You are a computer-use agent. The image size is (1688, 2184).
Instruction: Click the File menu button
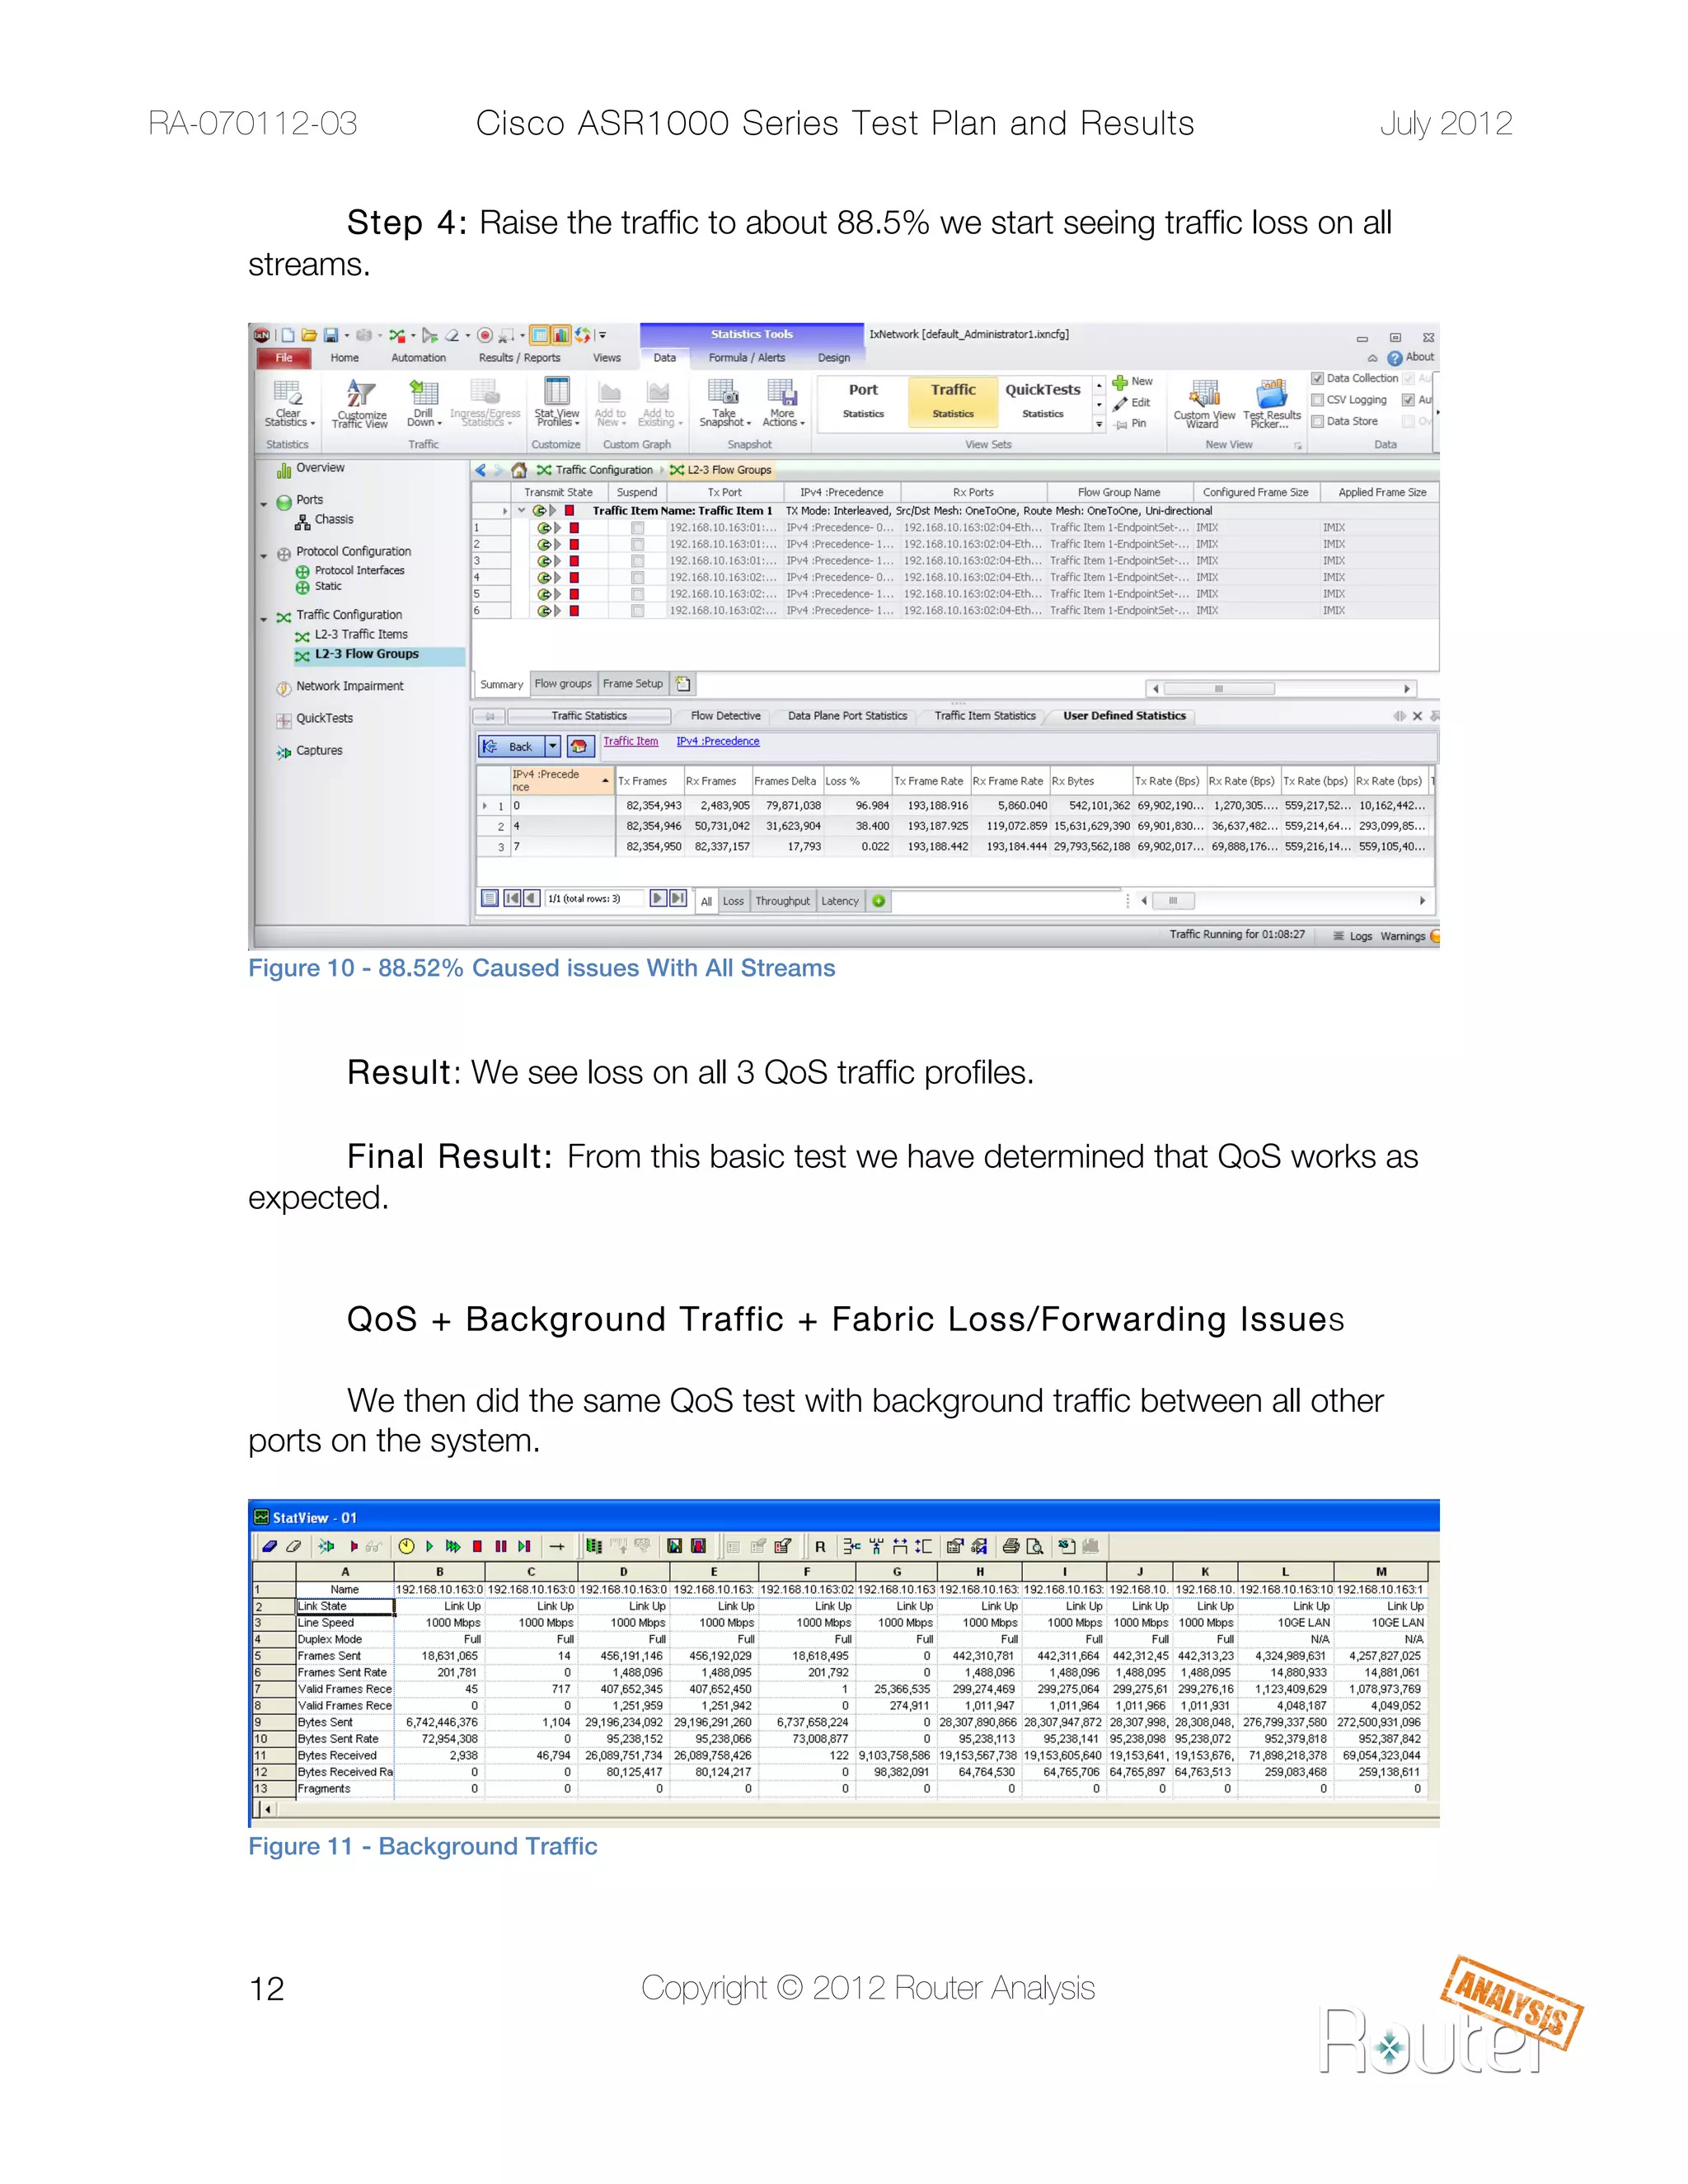(284, 358)
